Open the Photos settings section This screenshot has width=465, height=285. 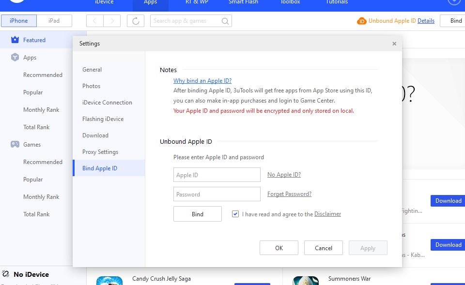(x=109, y=86)
